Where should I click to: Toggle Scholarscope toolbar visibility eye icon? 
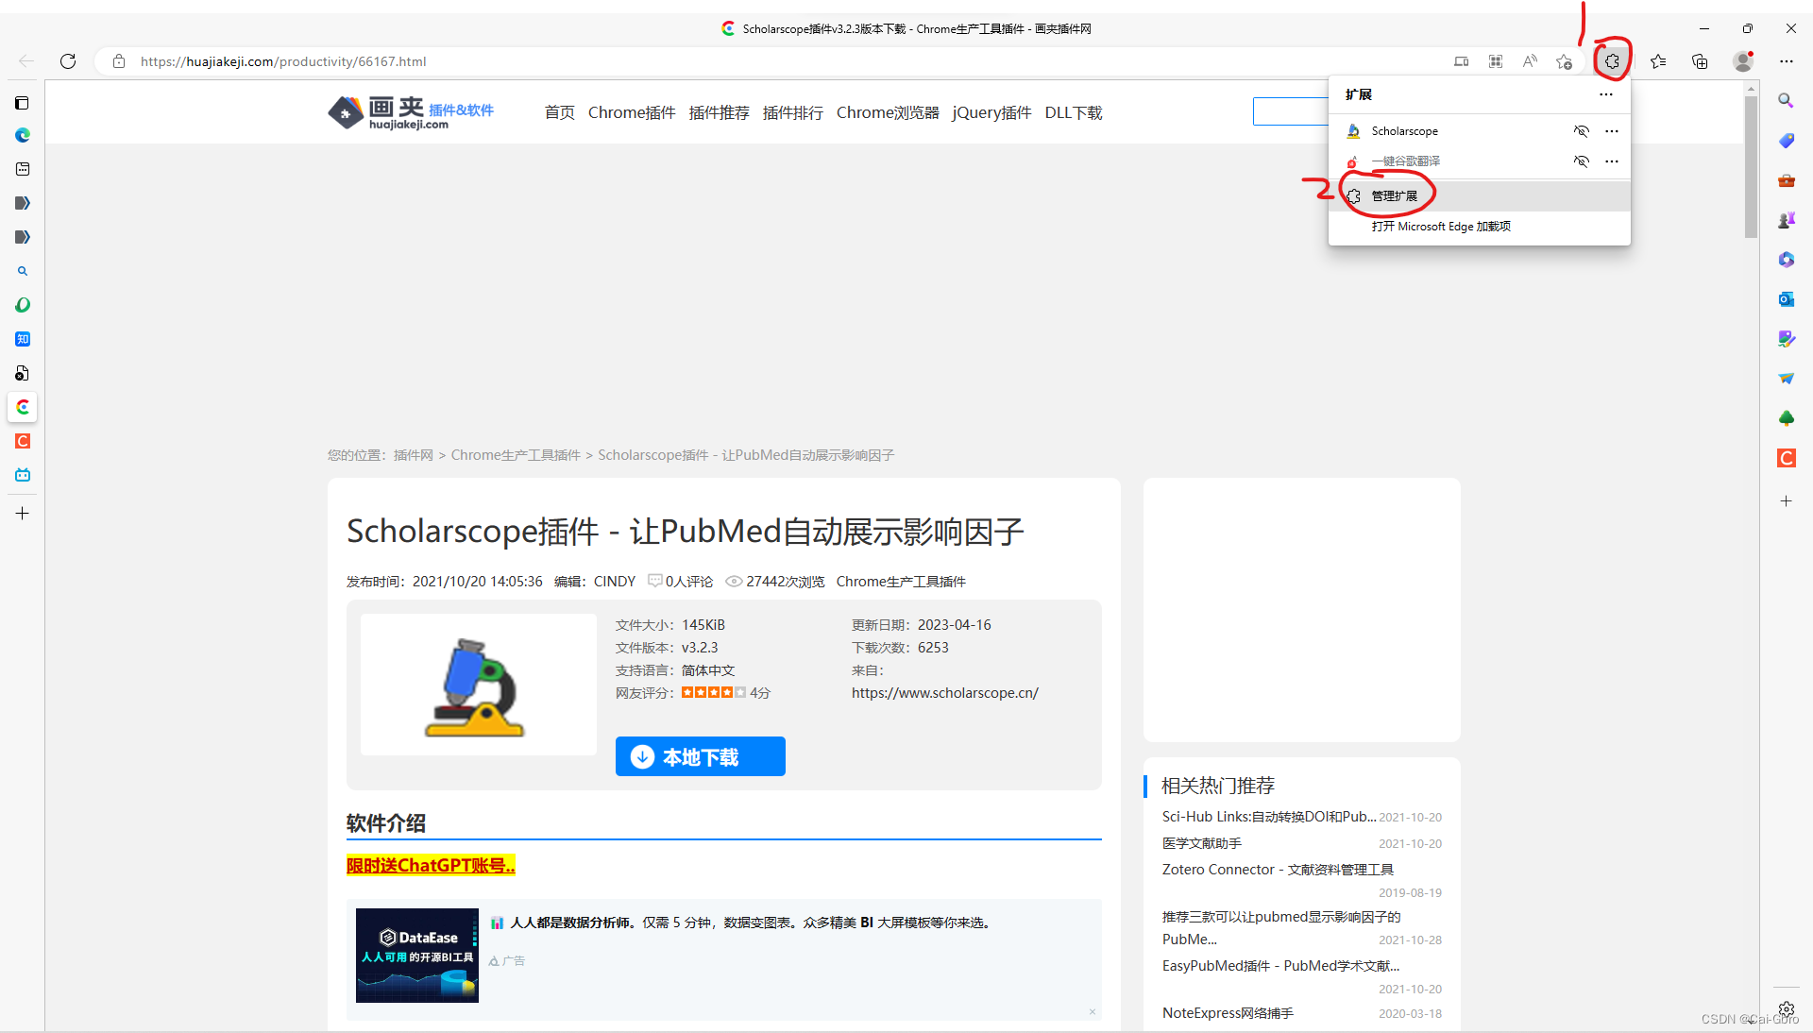pyautogui.click(x=1581, y=131)
